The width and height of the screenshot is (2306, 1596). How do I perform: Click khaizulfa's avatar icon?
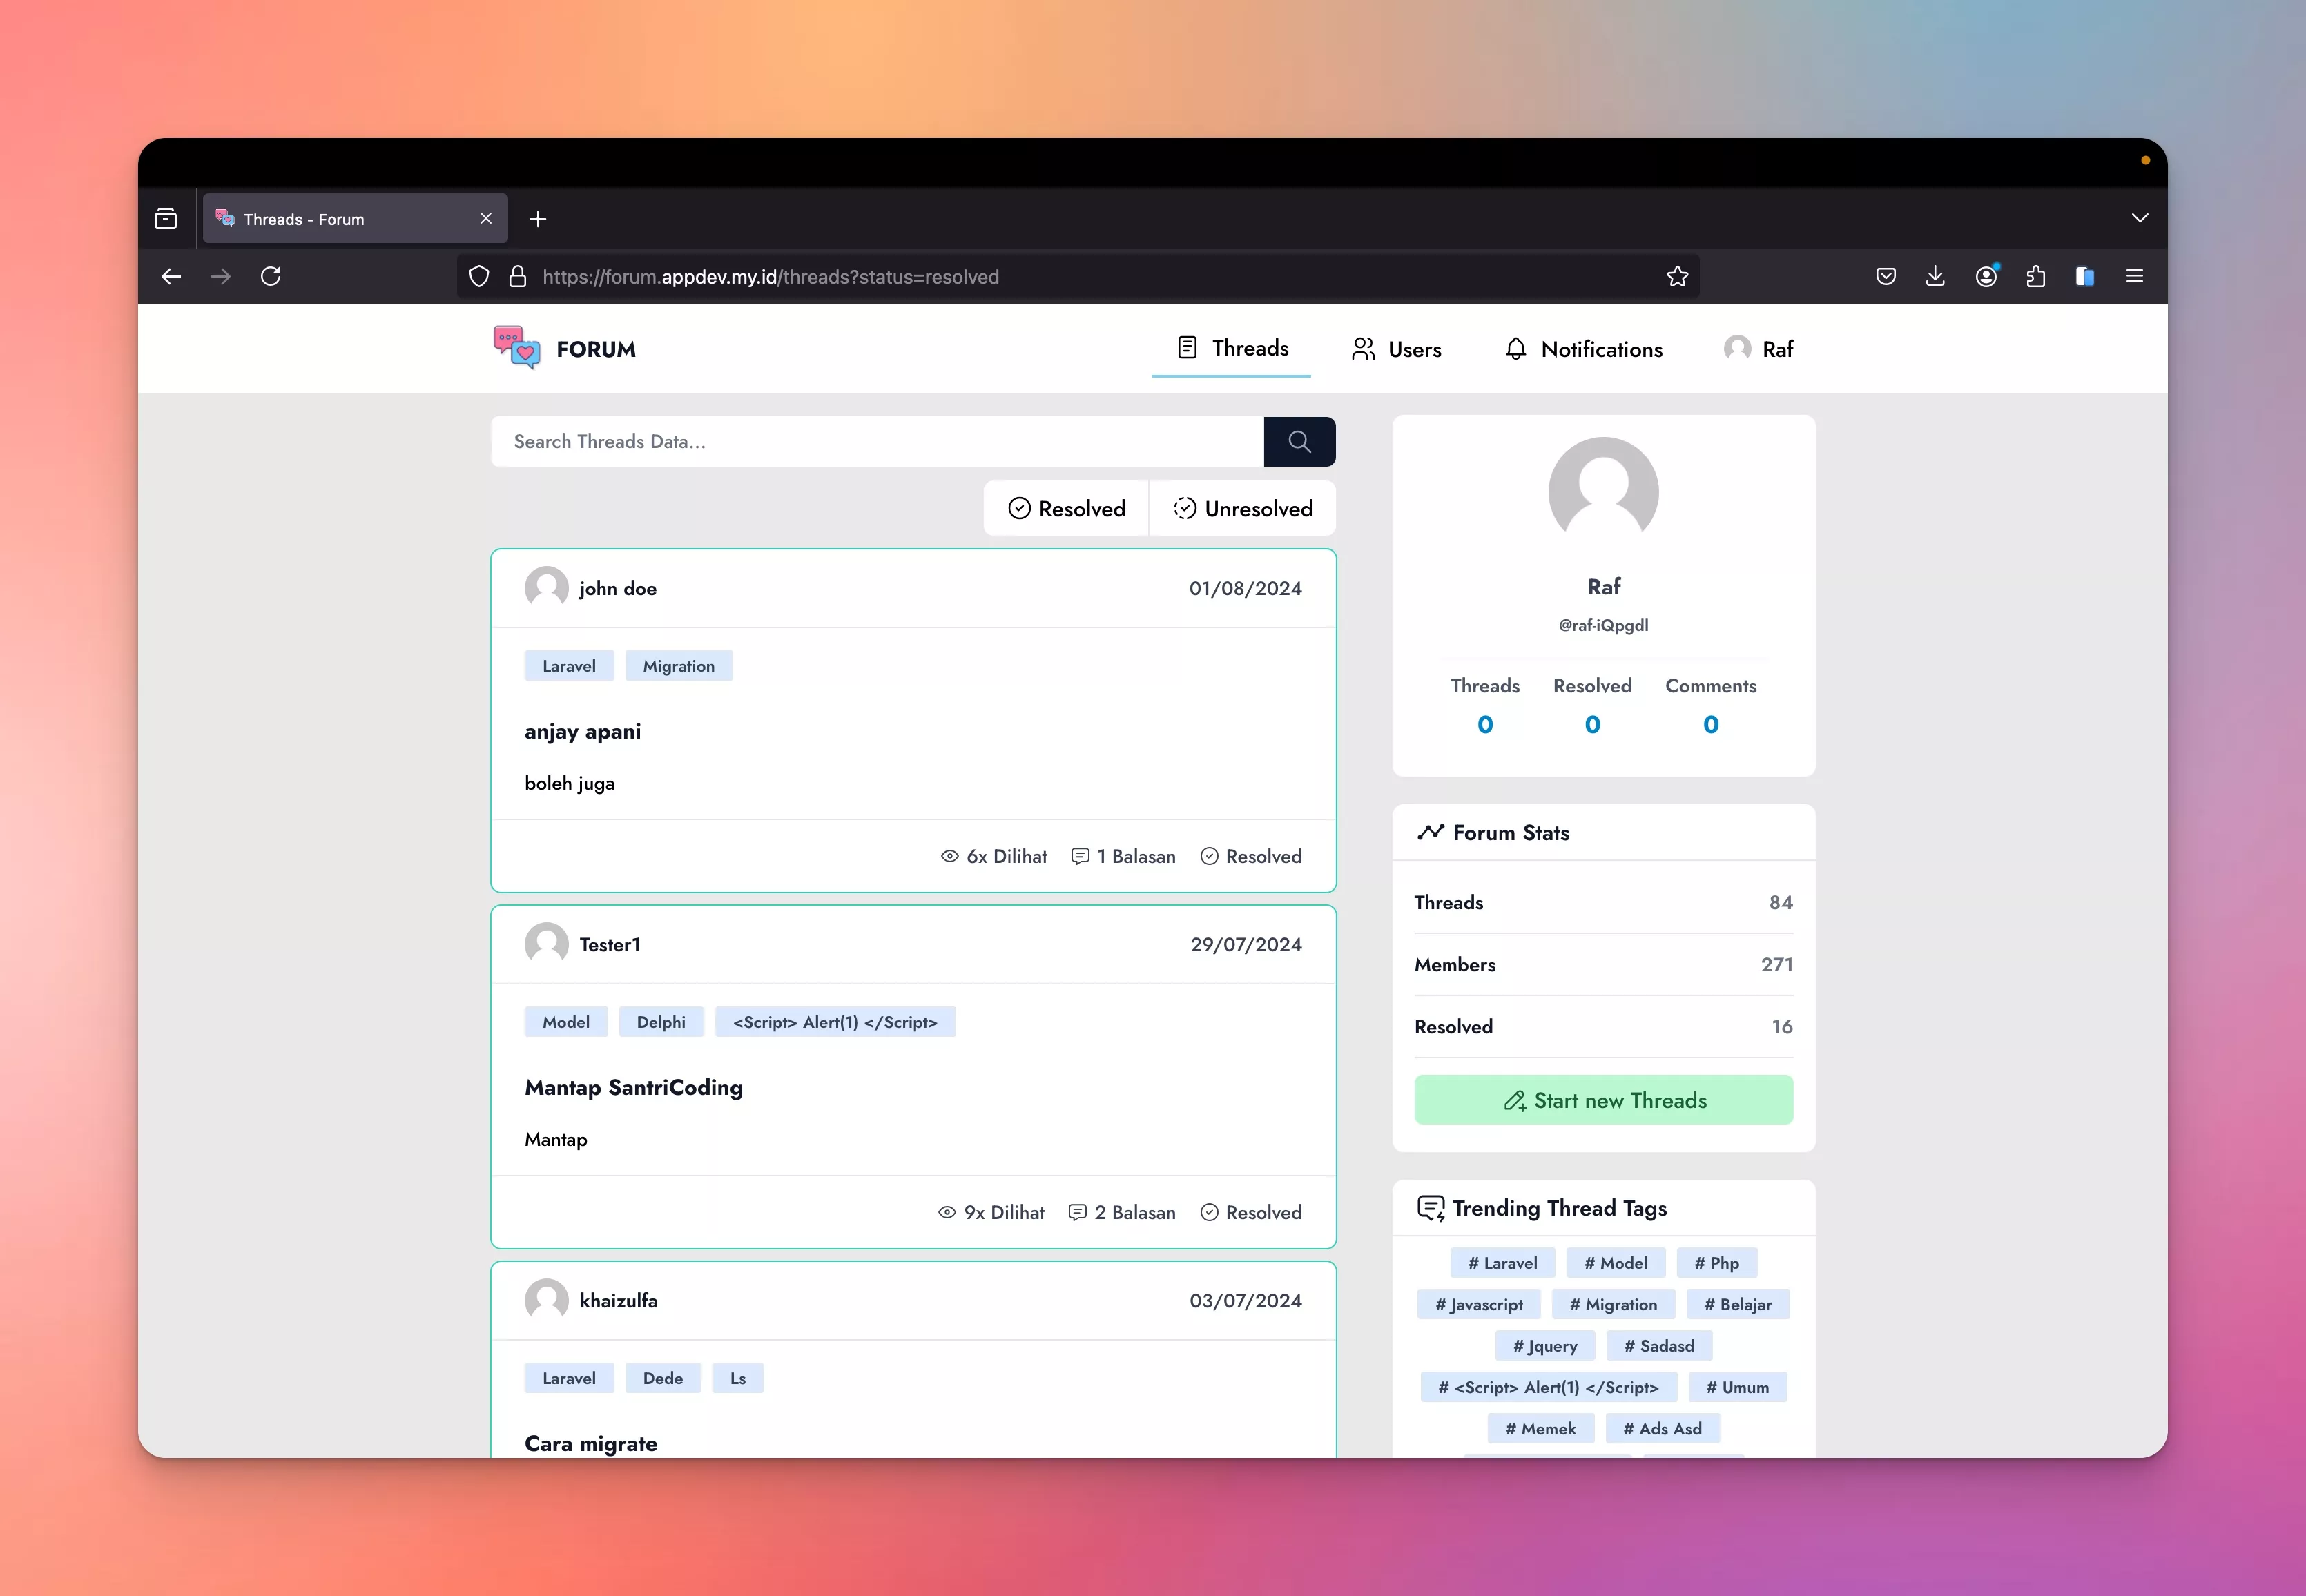pyautogui.click(x=546, y=1300)
